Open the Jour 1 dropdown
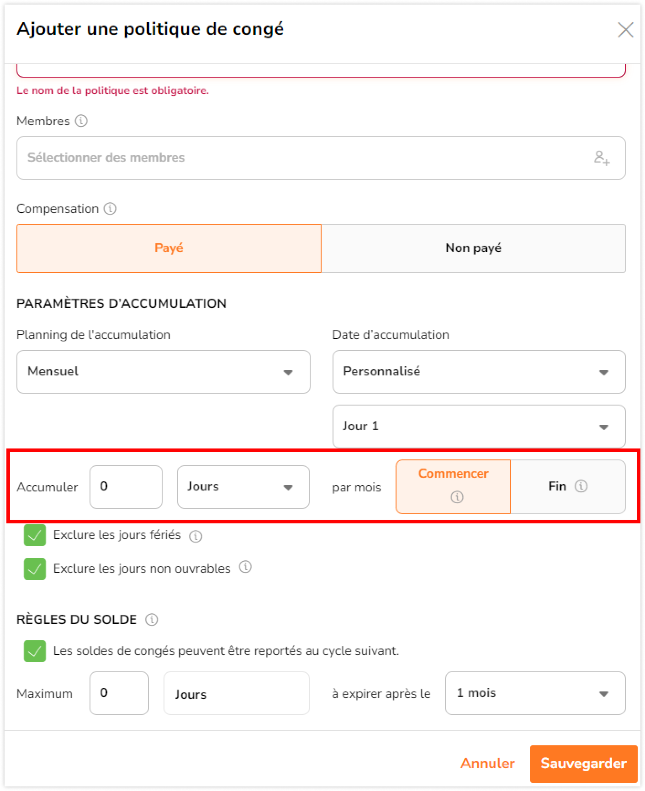The width and height of the screenshot is (645, 791). click(x=479, y=427)
